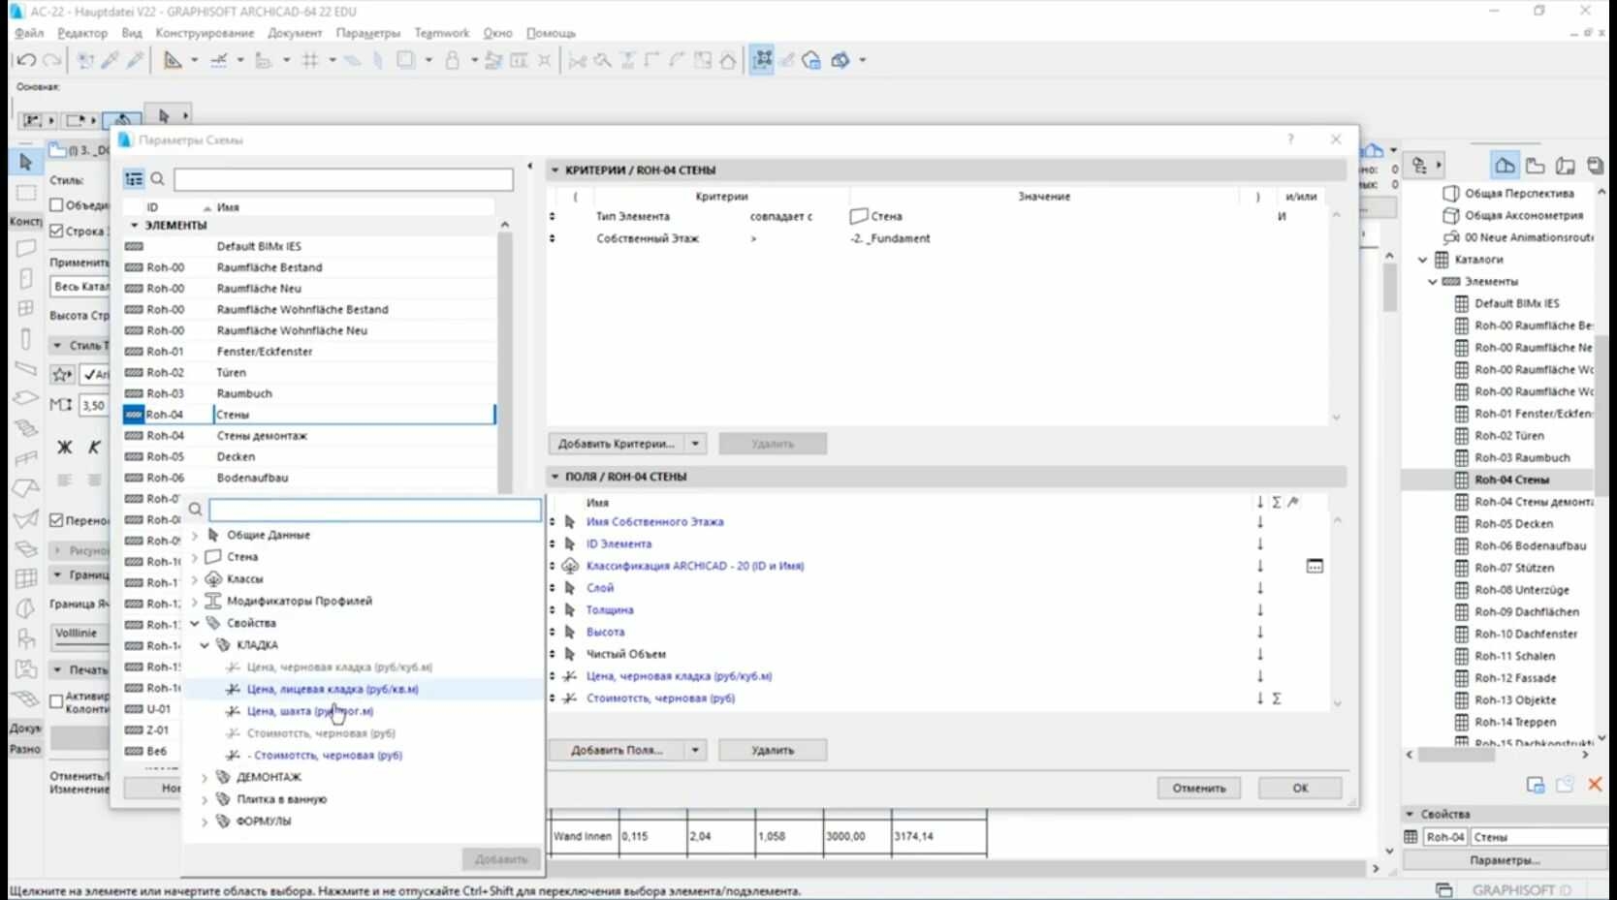Click the schedule icon beside Roh-04 Стены in navigator
The width and height of the screenshot is (1617, 900).
coord(1462,480)
